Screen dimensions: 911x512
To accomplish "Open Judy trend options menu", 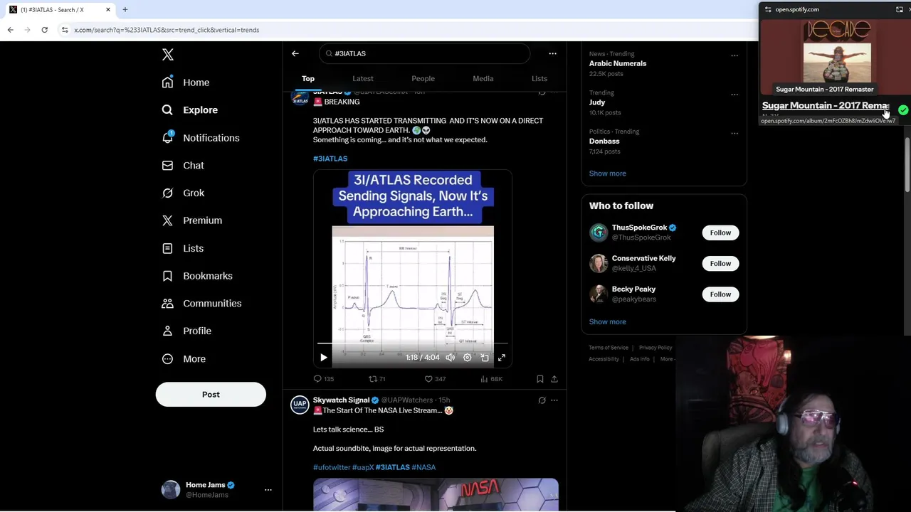I will [734, 94].
